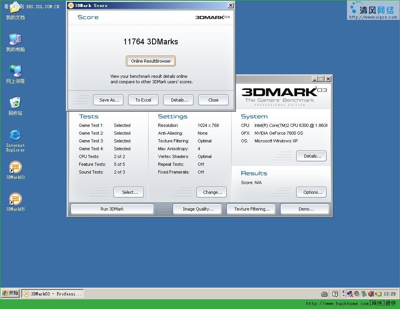Click the Max Anisotropy value 4
Viewport: 400px width, 309px height.
coord(199,149)
